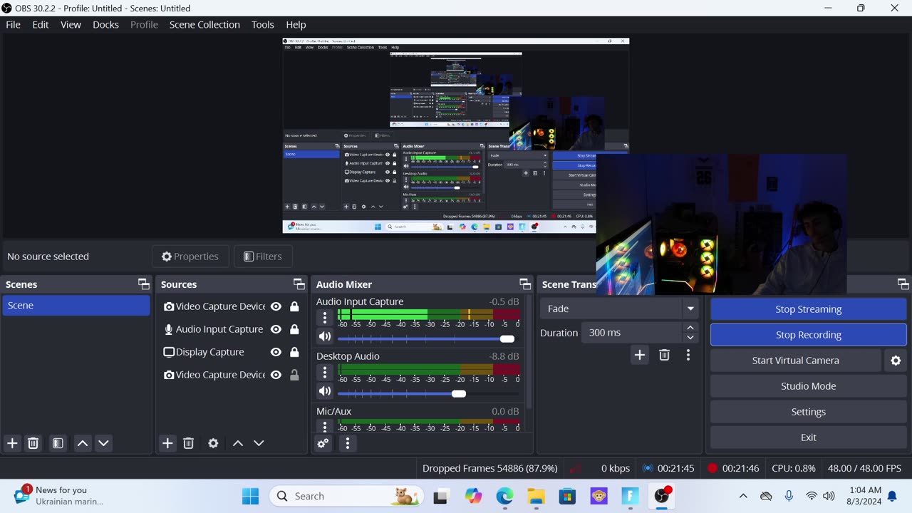Remove the selected scene with the trash icon
Image resolution: width=912 pixels, height=513 pixels.
tap(33, 443)
